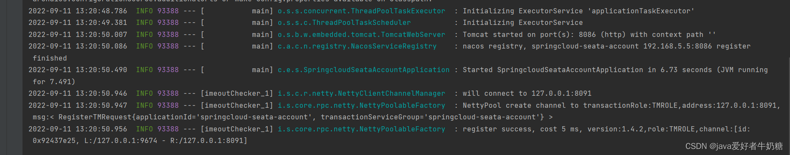Screen dimensions: 790x155
Task: Click the first [imeoutChecker_1] thread name at 13:20:50.946
Action: [x=237, y=94]
